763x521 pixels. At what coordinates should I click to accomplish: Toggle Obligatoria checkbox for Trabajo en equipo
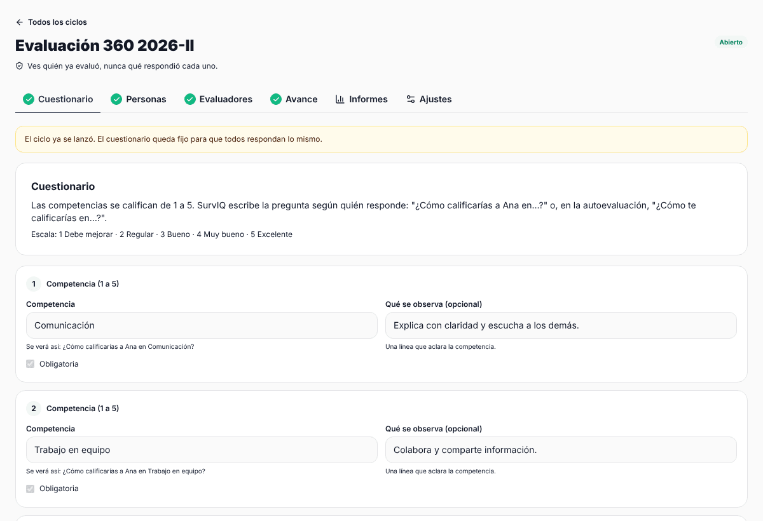coord(30,489)
